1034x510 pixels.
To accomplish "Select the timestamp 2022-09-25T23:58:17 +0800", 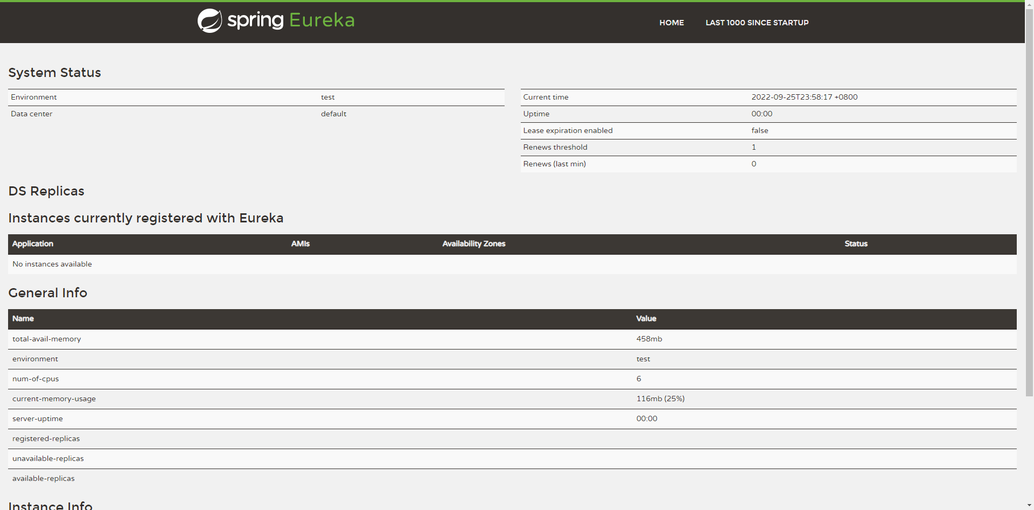I will [x=804, y=97].
